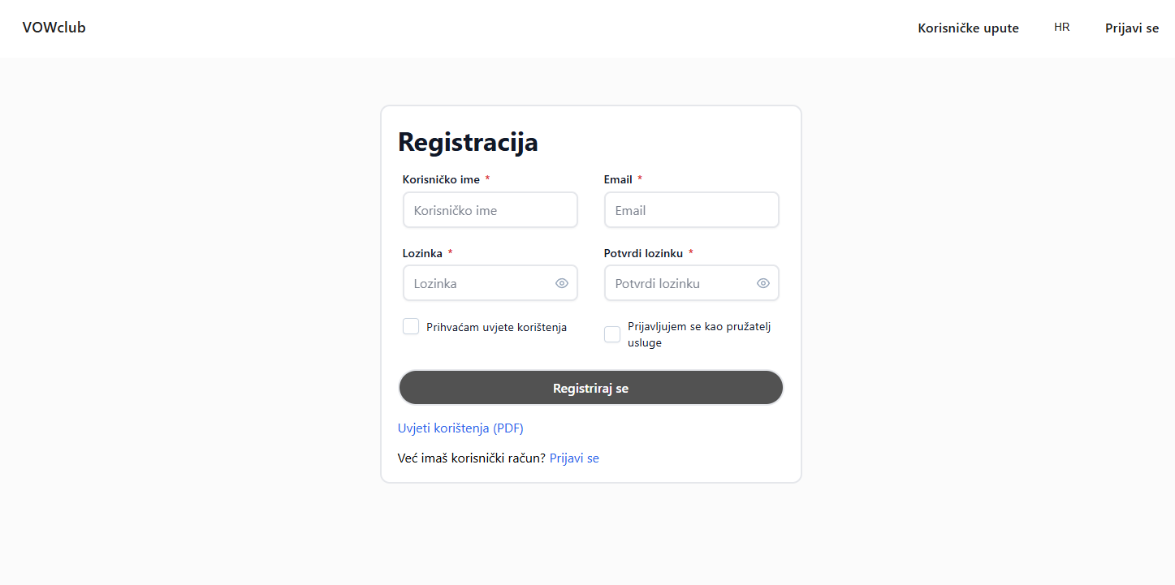Click the Registracija form heading
The image size is (1175, 585).
(468, 142)
